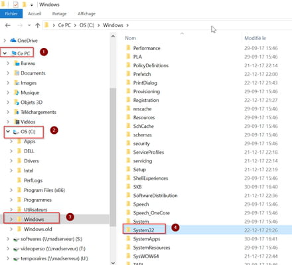
Task: Select DELL folder in tree
Action: pos(29,151)
